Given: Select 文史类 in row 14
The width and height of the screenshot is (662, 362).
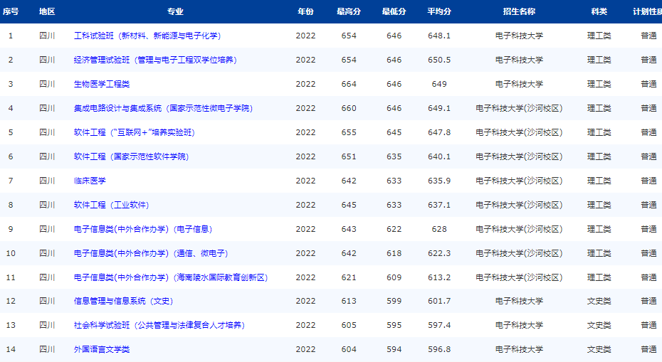Looking at the screenshot, I should tap(599, 349).
